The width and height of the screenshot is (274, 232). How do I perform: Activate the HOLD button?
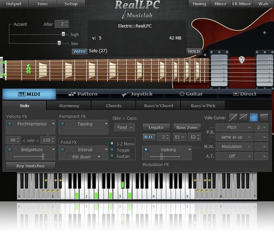coord(194,52)
